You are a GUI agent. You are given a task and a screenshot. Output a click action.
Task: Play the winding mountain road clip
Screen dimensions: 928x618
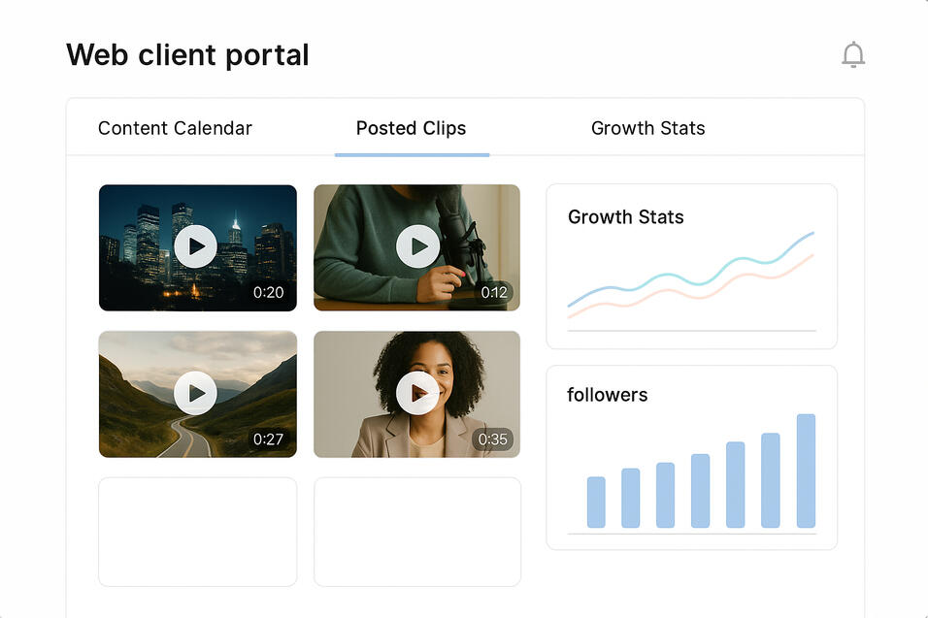pos(196,393)
